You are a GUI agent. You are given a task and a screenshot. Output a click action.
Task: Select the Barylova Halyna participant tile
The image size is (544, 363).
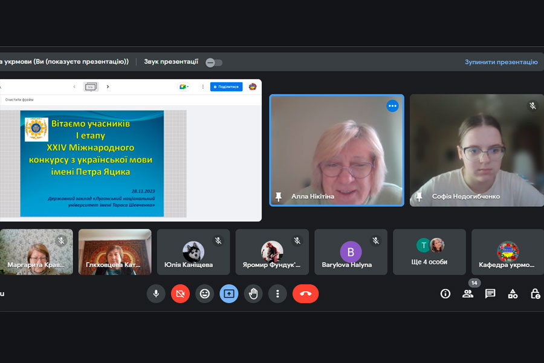(351, 252)
